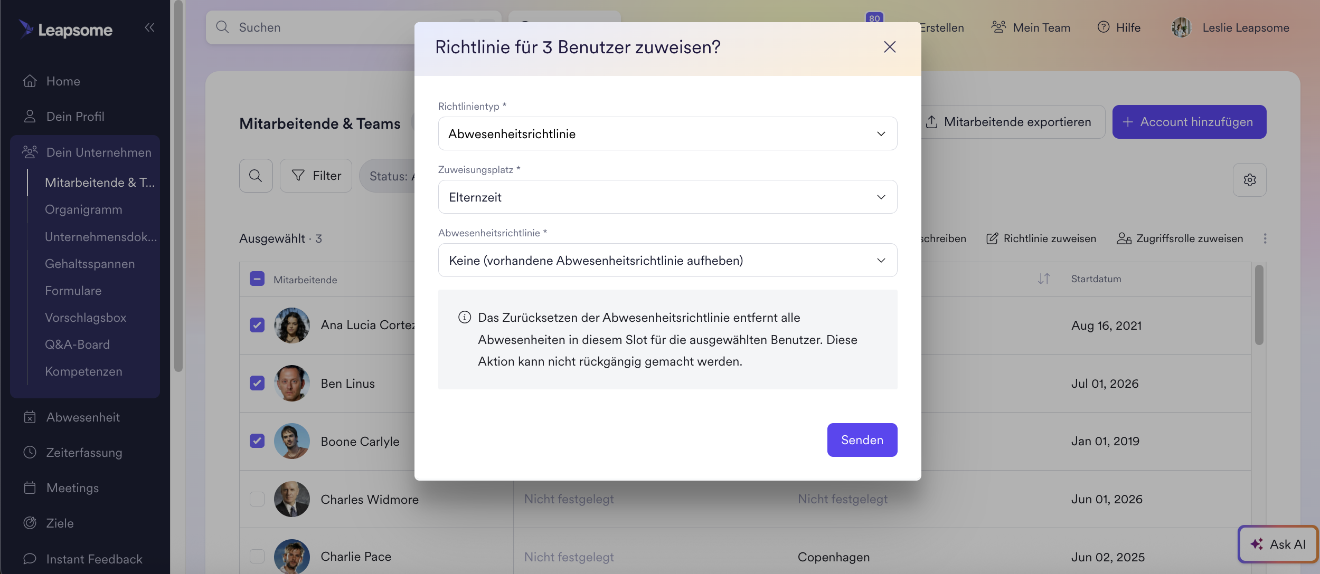Screen dimensions: 1320x574
Task: Click Account hinzufügen button
Action: pos(1189,122)
